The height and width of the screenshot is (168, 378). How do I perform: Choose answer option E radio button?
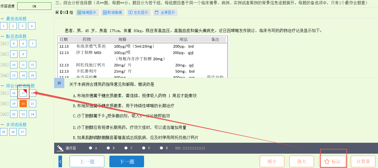click(162, 148)
